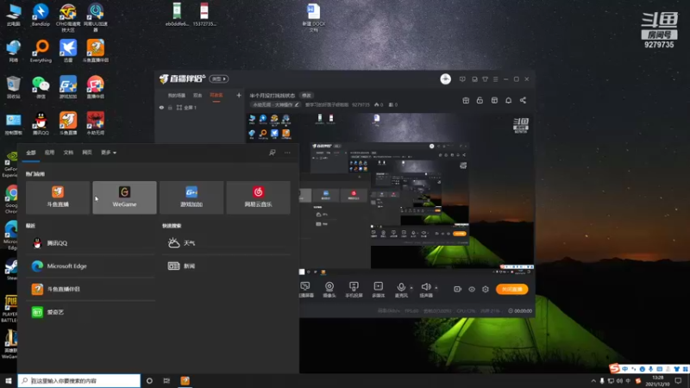Click the orange 关闭直播 button
690x388 pixels.
(511, 289)
